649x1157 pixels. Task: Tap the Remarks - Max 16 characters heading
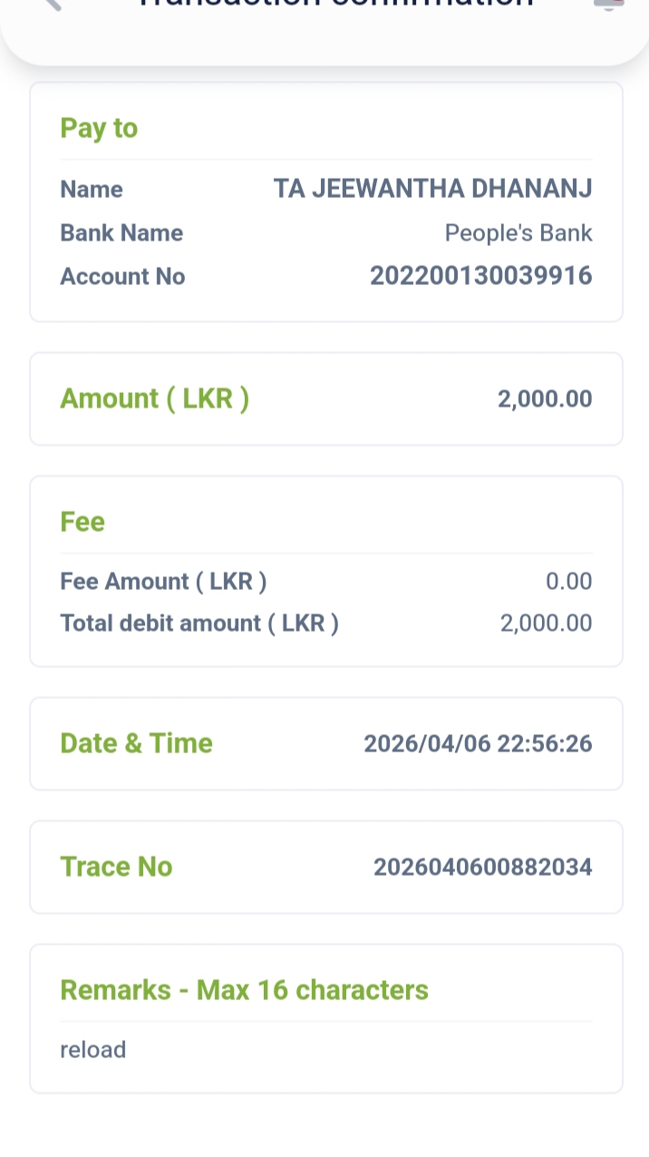click(244, 989)
